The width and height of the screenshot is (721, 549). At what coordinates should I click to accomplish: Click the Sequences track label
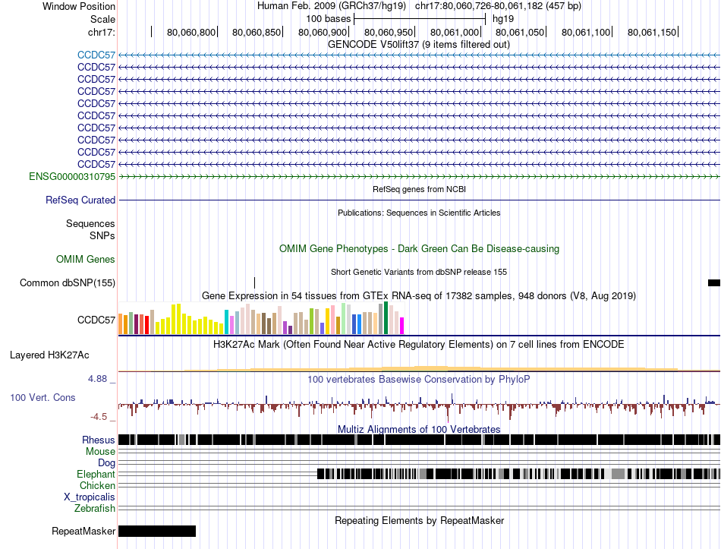(x=90, y=224)
